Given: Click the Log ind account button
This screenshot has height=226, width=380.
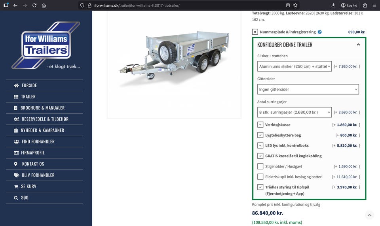Looking at the screenshot, I should click(x=349, y=5).
